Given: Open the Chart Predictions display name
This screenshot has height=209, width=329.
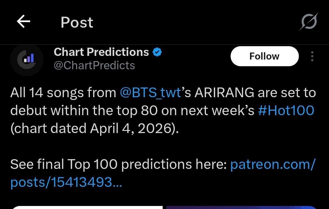Looking at the screenshot, I should 101,52.
